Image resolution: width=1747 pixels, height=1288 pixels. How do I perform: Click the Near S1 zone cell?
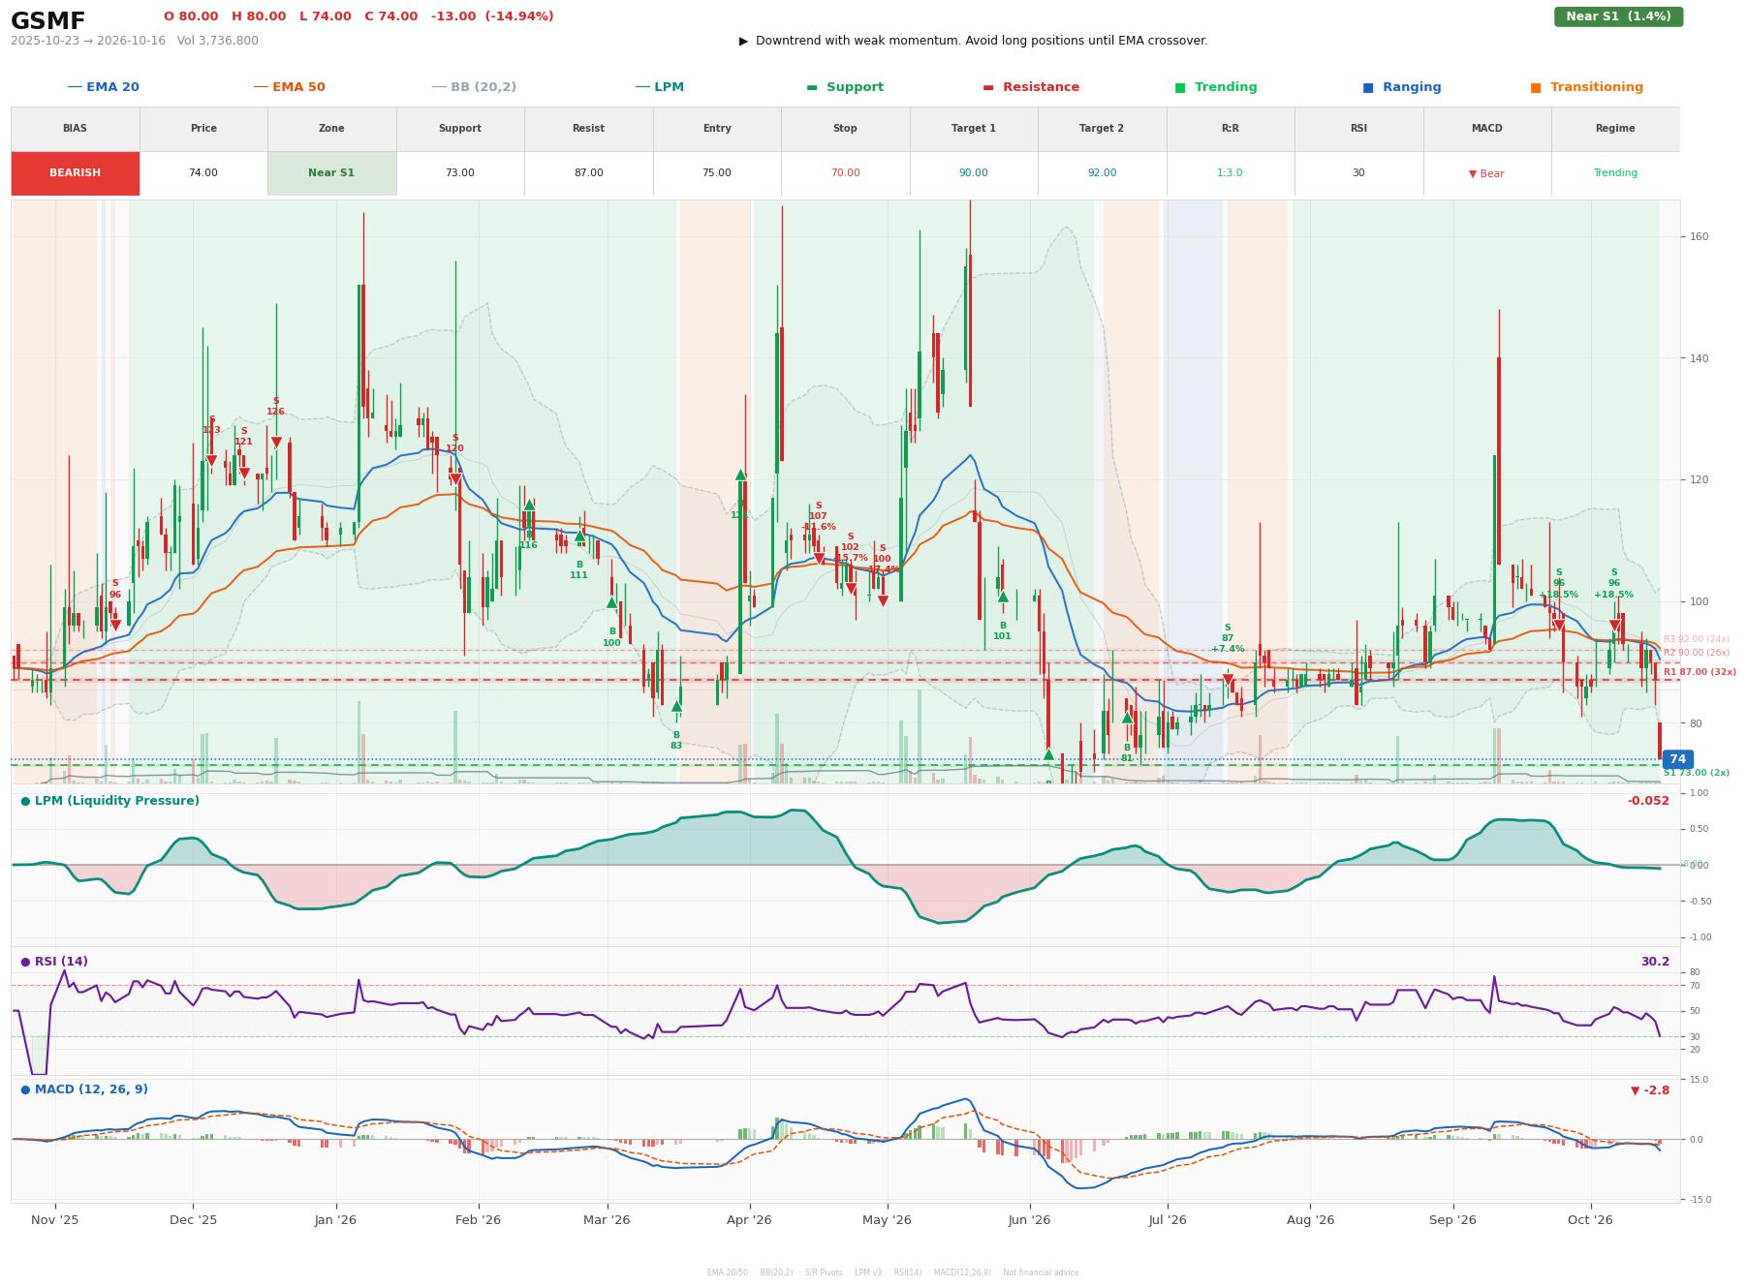pos(331,173)
